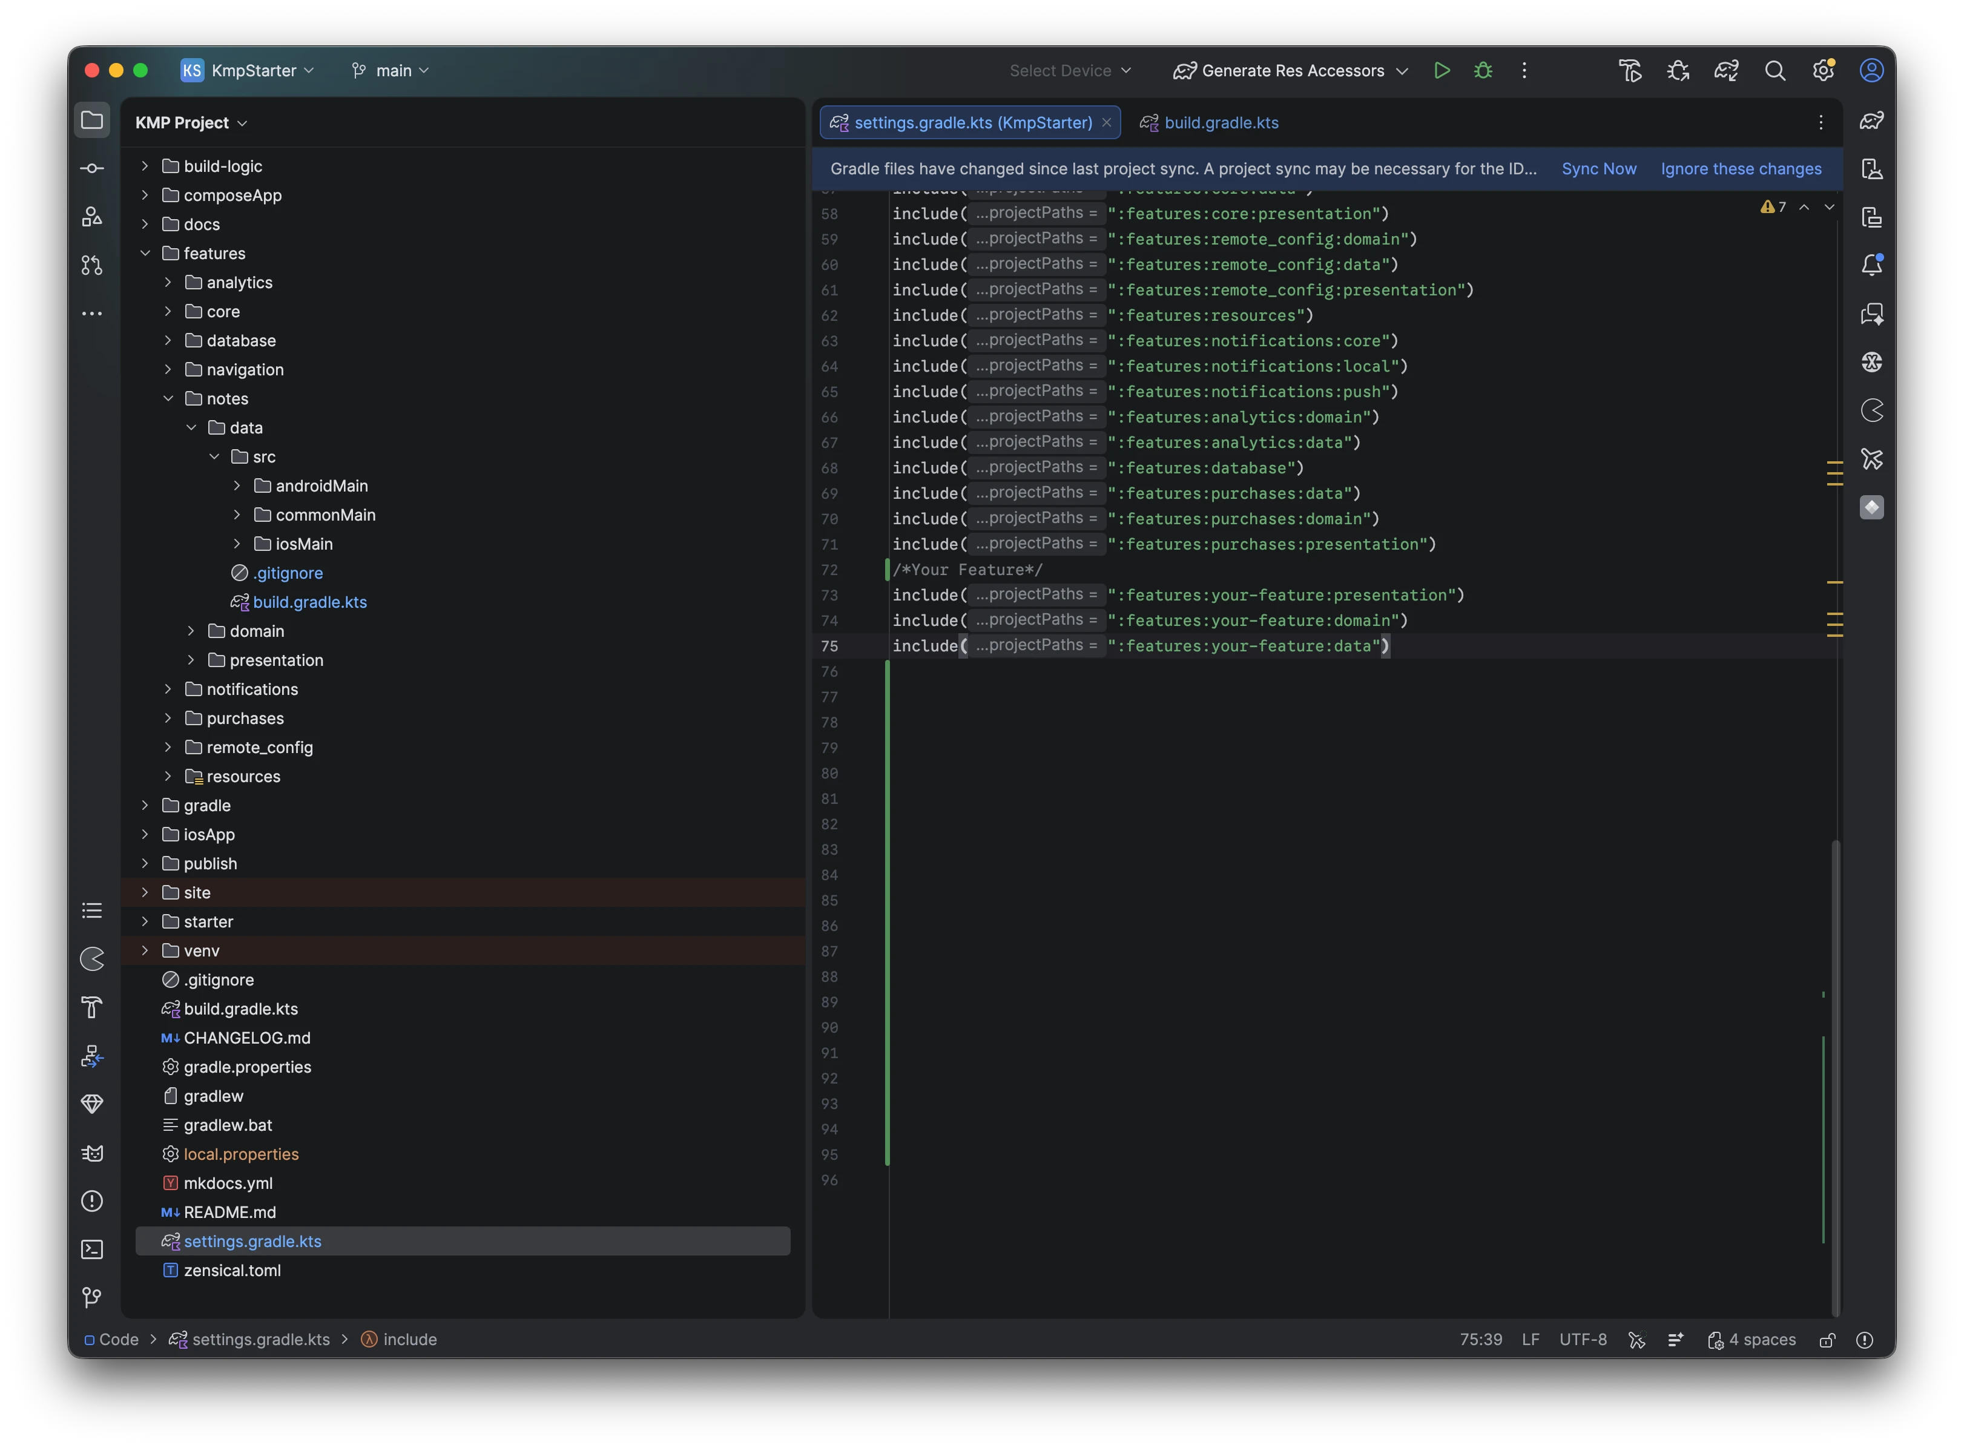1964x1448 pixels.
Task: Open the Gradle tool window on right sidebar
Action: pos(1873,121)
